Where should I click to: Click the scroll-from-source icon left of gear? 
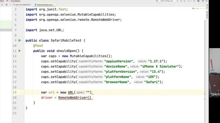tap(2, 4)
